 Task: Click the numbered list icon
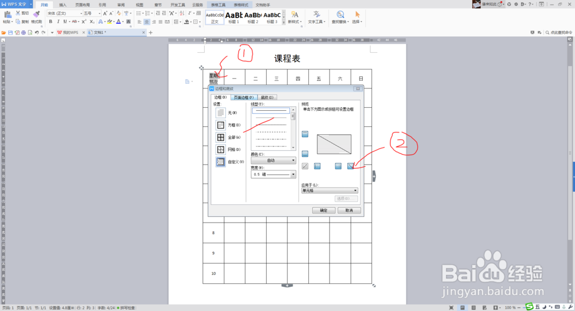click(x=147, y=13)
